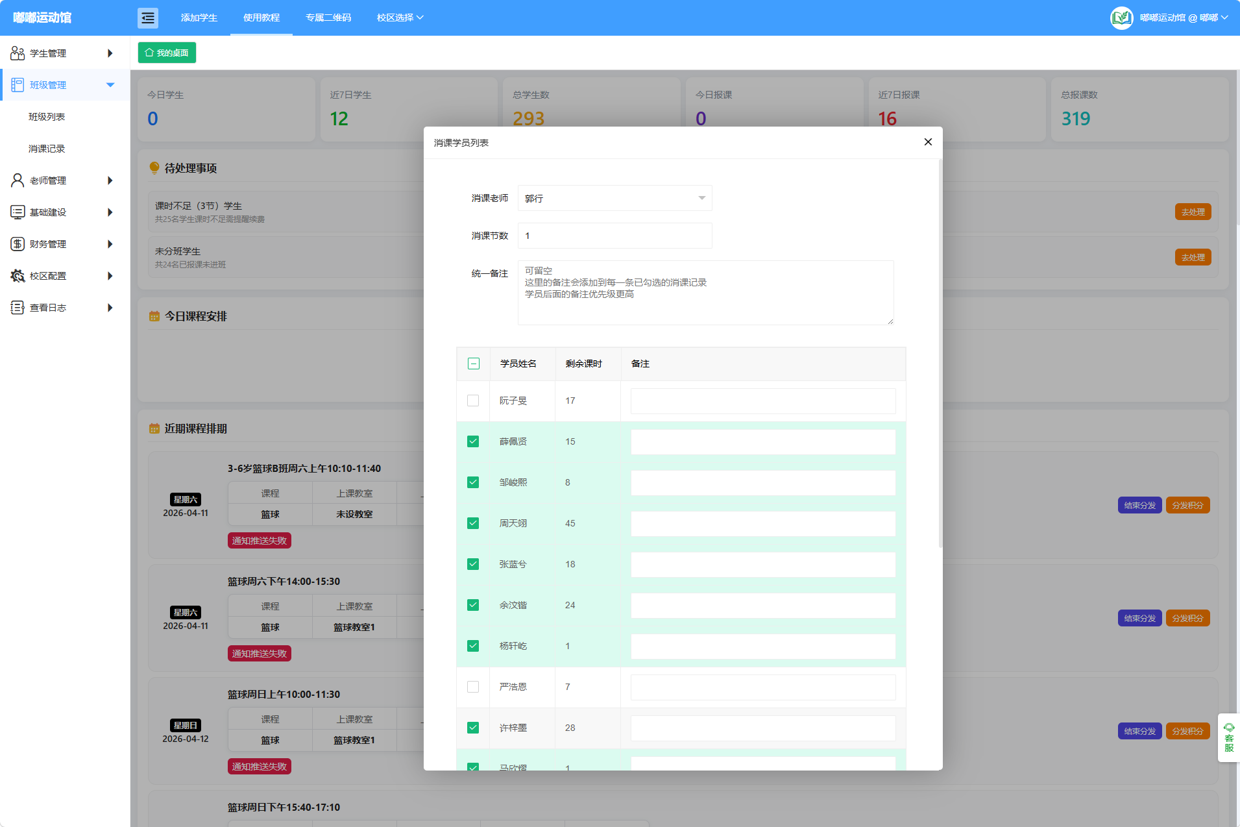Open the 添加学生 menu item
This screenshot has width=1240, height=827.
199,18
